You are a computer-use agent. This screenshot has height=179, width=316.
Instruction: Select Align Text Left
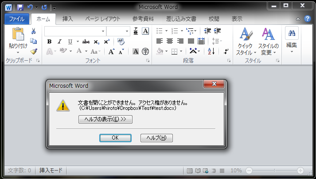click(160, 41)
